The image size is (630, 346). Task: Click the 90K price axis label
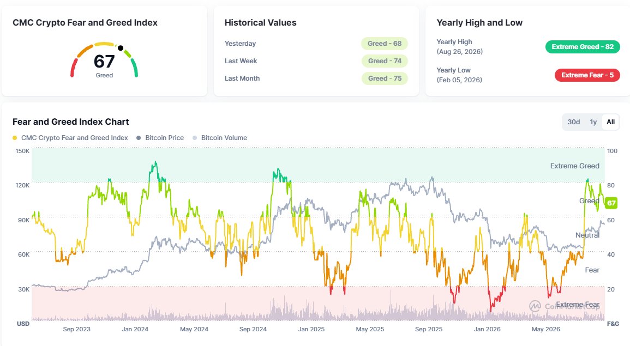coord(23,220)
